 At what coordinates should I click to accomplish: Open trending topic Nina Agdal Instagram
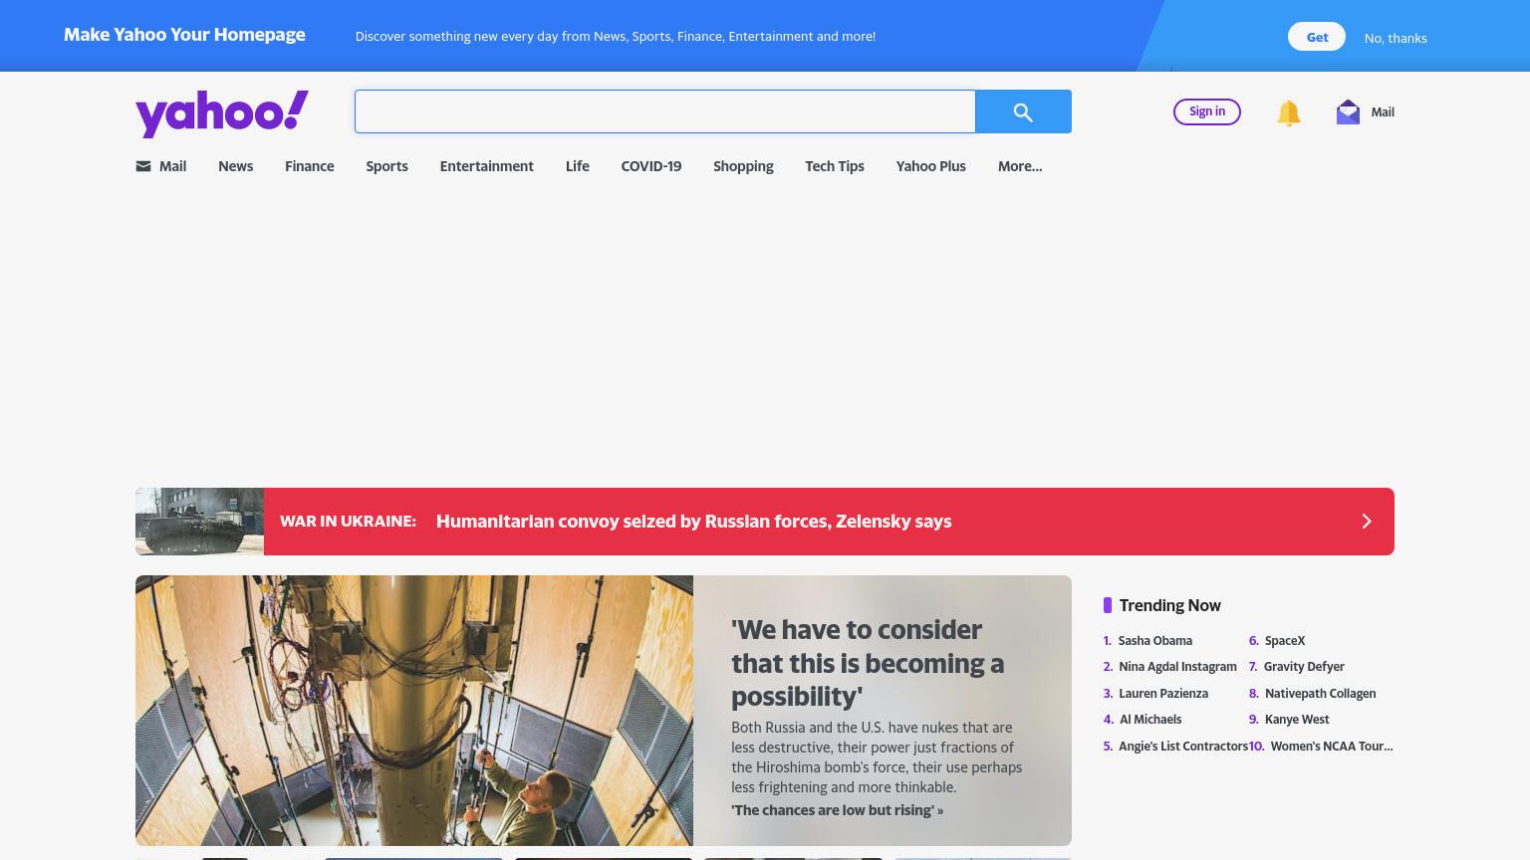(1177, 667)
